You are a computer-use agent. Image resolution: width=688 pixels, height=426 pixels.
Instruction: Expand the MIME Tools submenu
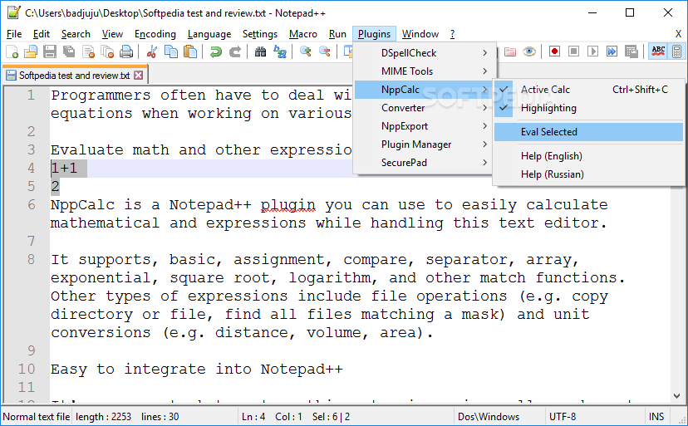[425, 71]
